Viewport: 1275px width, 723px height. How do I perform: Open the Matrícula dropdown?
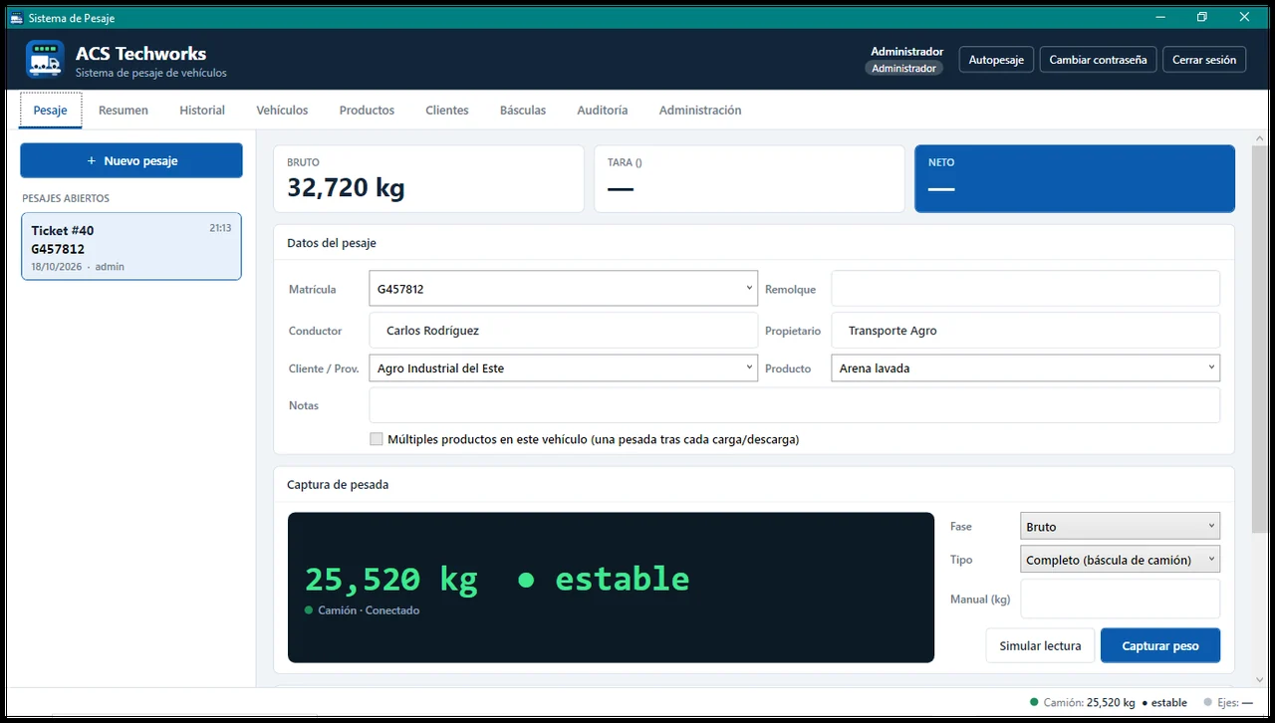tap(563, 289)
